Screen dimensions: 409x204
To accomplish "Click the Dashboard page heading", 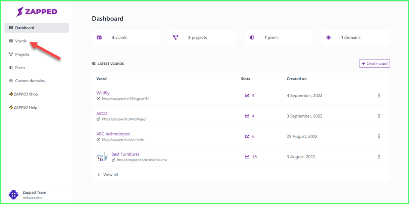I will click(107, 18).
